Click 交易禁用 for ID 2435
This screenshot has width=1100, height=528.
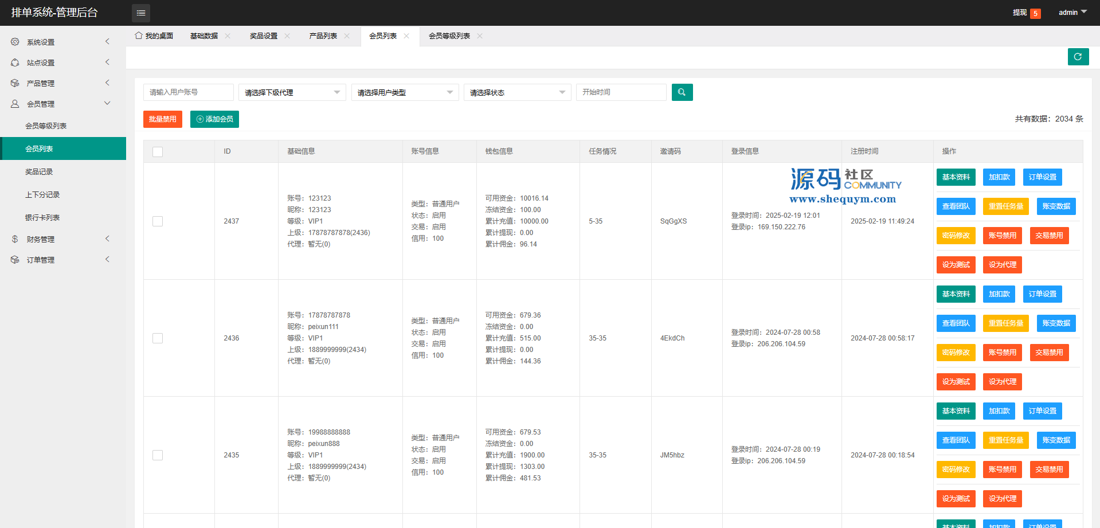(1050, 470)
